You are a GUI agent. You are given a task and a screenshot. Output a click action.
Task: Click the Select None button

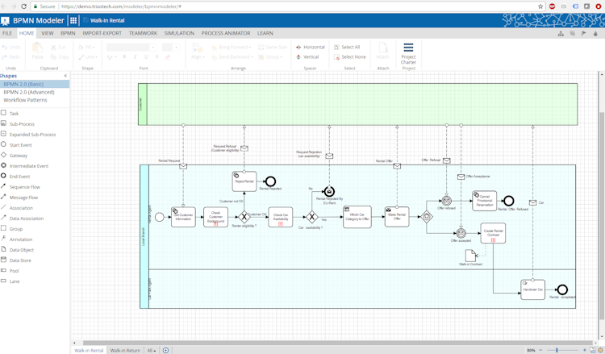coord(349,56)
